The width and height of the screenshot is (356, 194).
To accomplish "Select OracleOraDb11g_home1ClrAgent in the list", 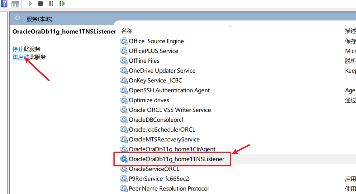I will 172,149.
